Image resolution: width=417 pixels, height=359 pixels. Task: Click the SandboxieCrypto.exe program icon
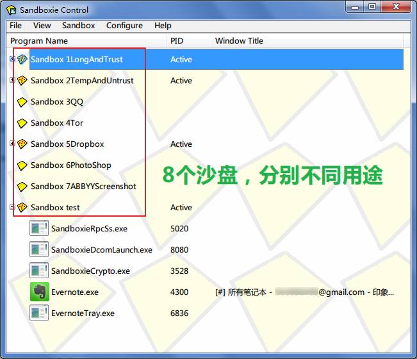pyautogui.click(x=39, y=271)
